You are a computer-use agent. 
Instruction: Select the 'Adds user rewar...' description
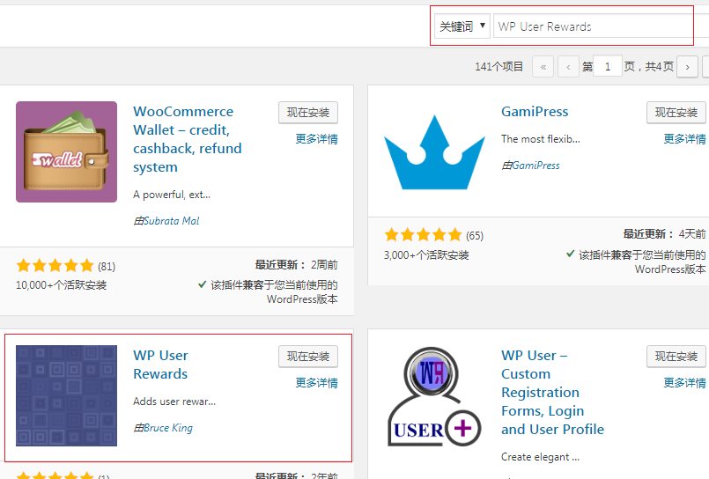174,402
